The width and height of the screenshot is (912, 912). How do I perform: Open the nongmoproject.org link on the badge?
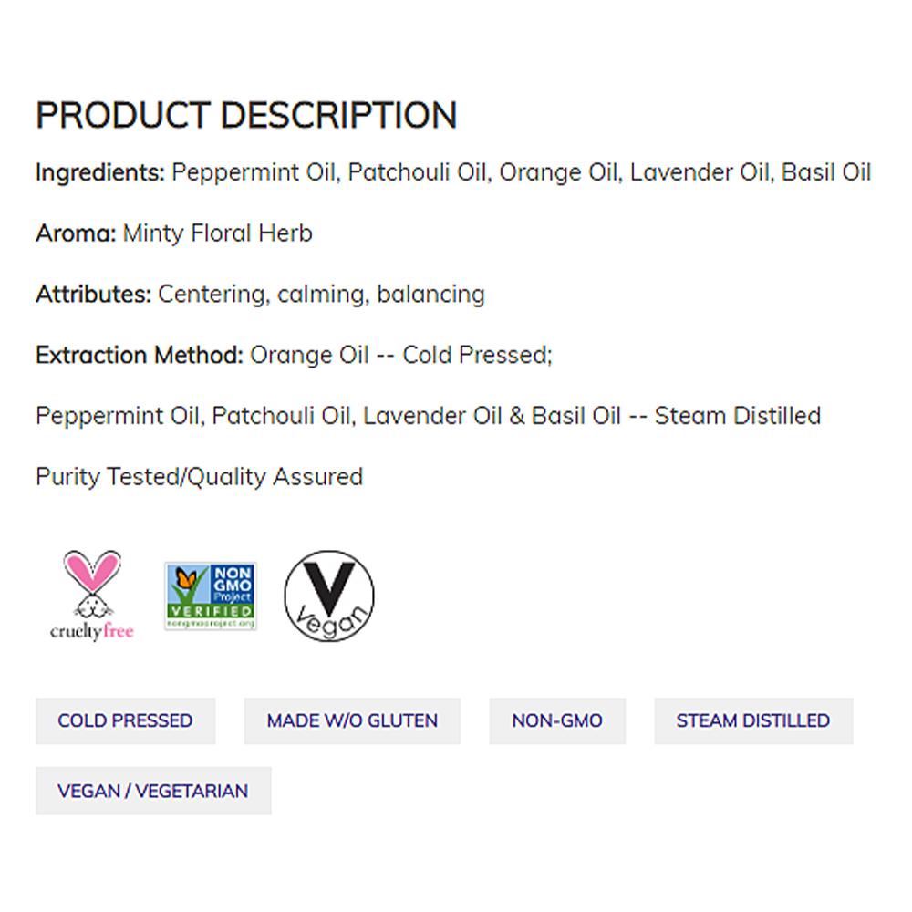pyautogui.click(x=209, y=623)
